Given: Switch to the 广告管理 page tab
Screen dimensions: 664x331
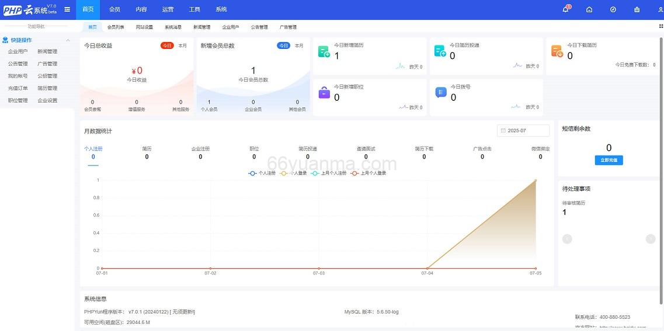Looking at the screenshot, I should (288, 27).
